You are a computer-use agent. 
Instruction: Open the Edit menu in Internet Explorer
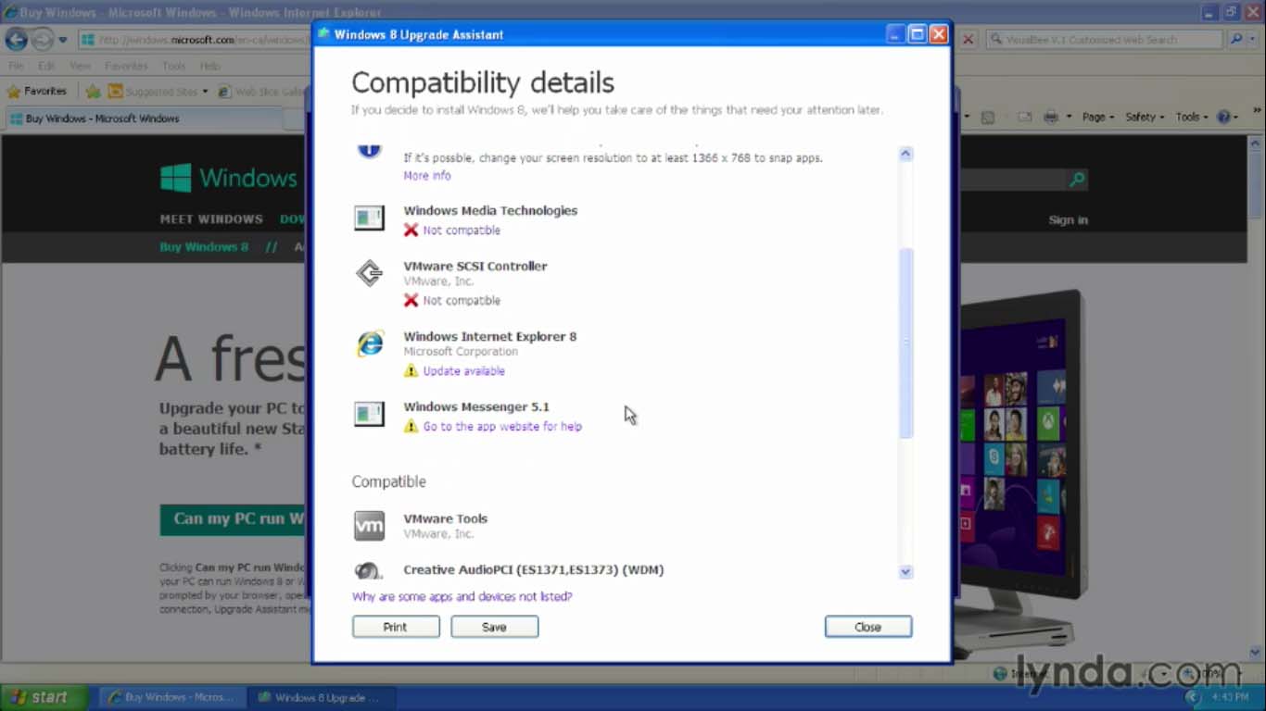click(46, 67)
